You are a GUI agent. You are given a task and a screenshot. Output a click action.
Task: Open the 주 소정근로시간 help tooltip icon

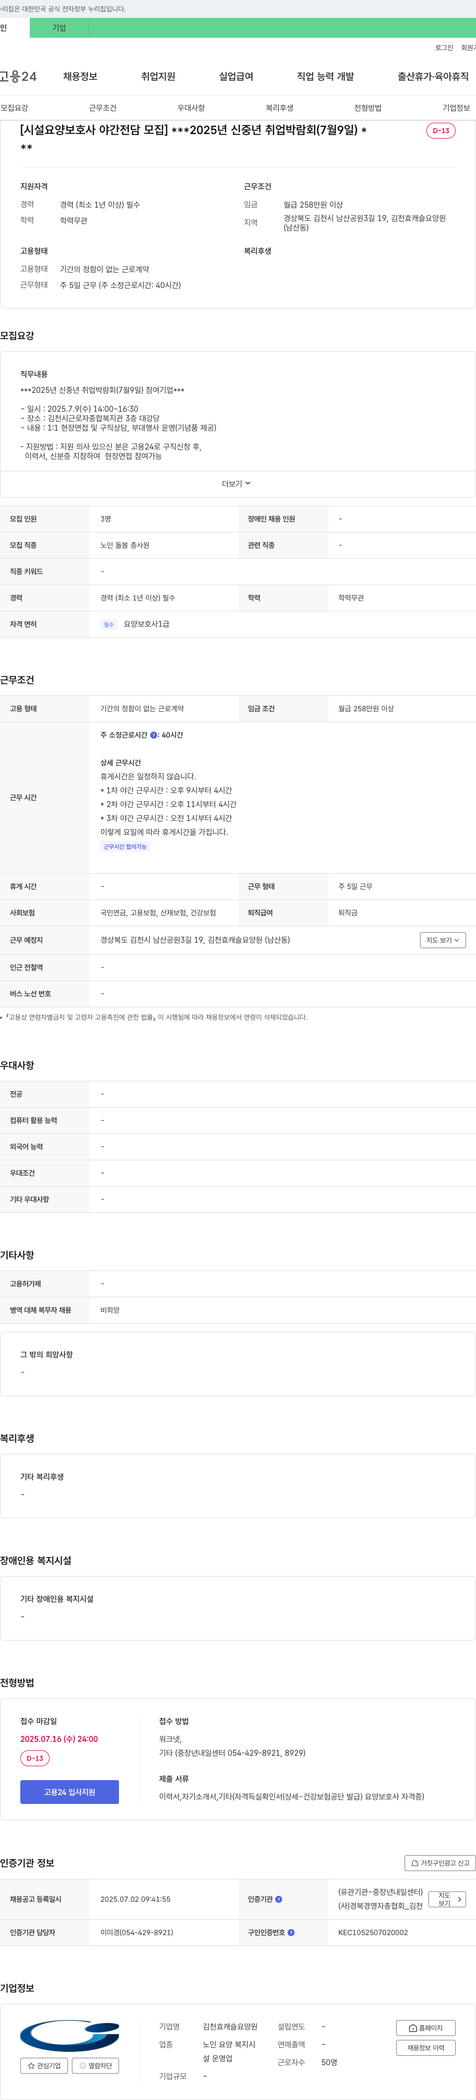[154, 735]
